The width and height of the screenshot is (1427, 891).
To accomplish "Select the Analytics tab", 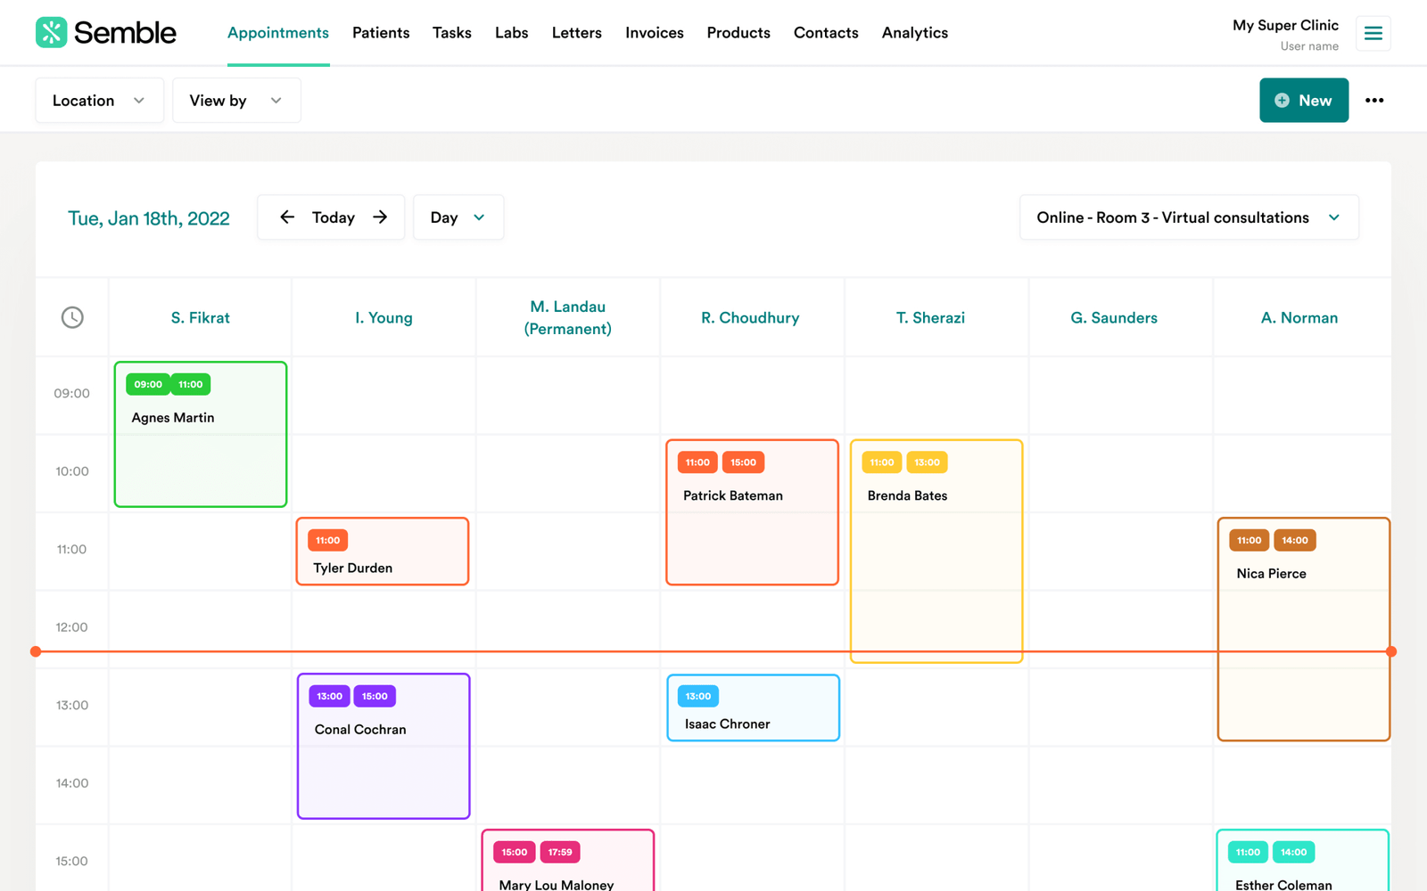I will point(914,33).
